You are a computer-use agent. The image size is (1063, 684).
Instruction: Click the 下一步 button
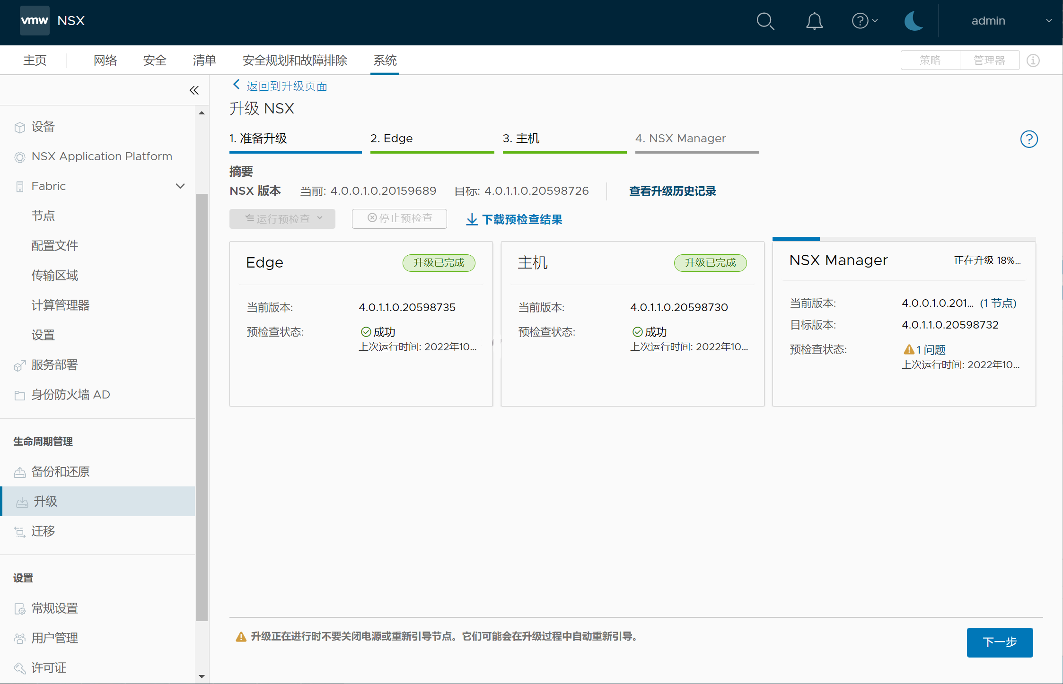pyautogui.click(x=1000, y=642)
